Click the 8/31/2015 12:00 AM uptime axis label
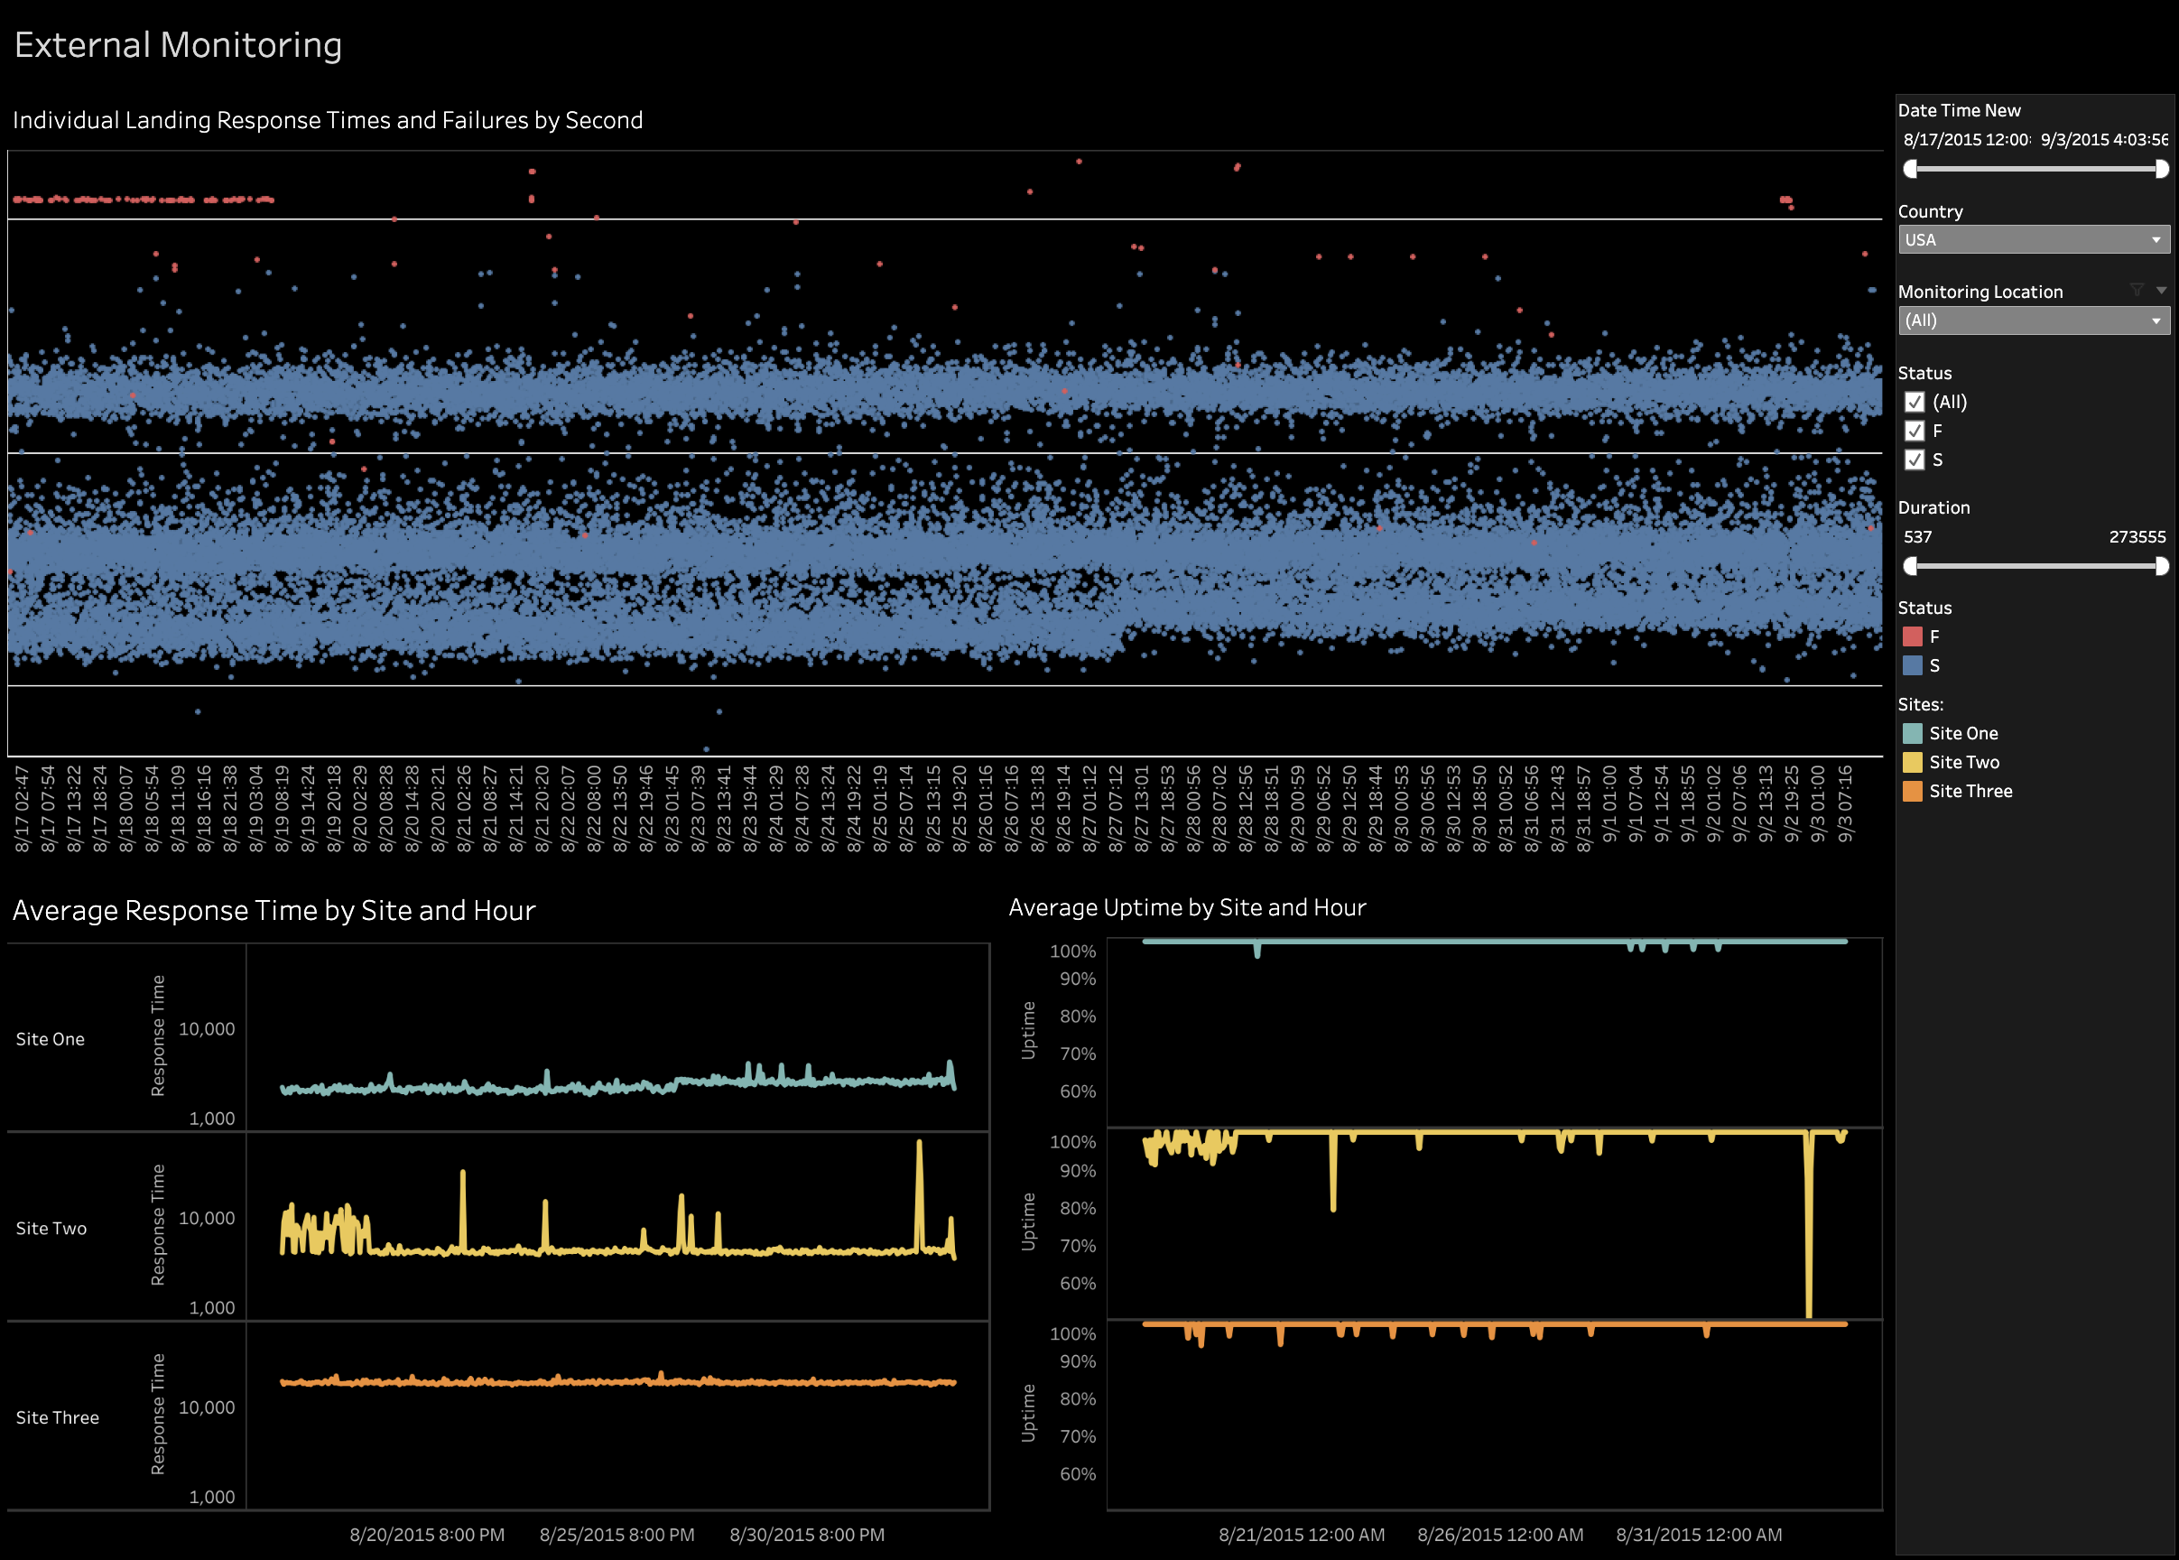The width and height of the screenshot is (2179, 1560). [x=1700, y=1535]
